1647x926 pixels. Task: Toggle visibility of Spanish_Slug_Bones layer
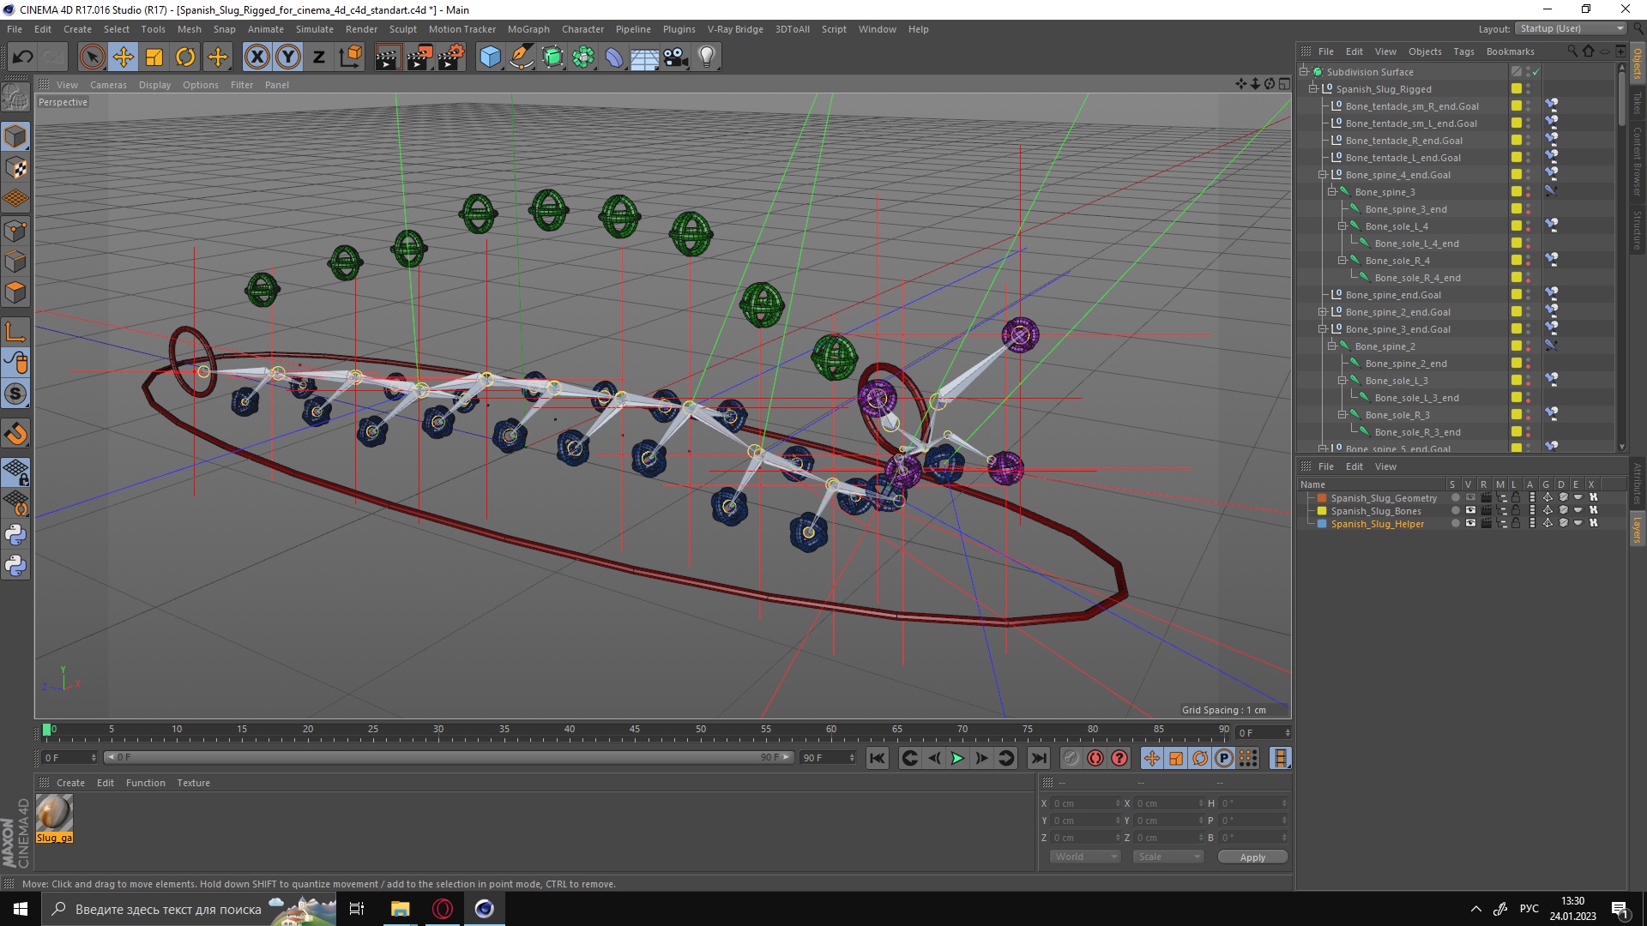(1470, 511)
